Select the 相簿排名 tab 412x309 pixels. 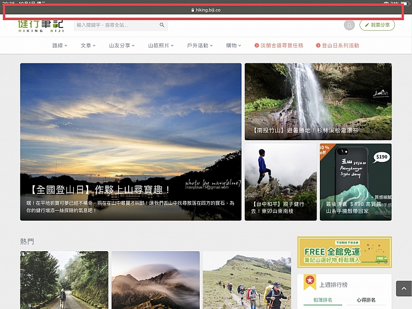pyautogui.click(x=323, y=300)
